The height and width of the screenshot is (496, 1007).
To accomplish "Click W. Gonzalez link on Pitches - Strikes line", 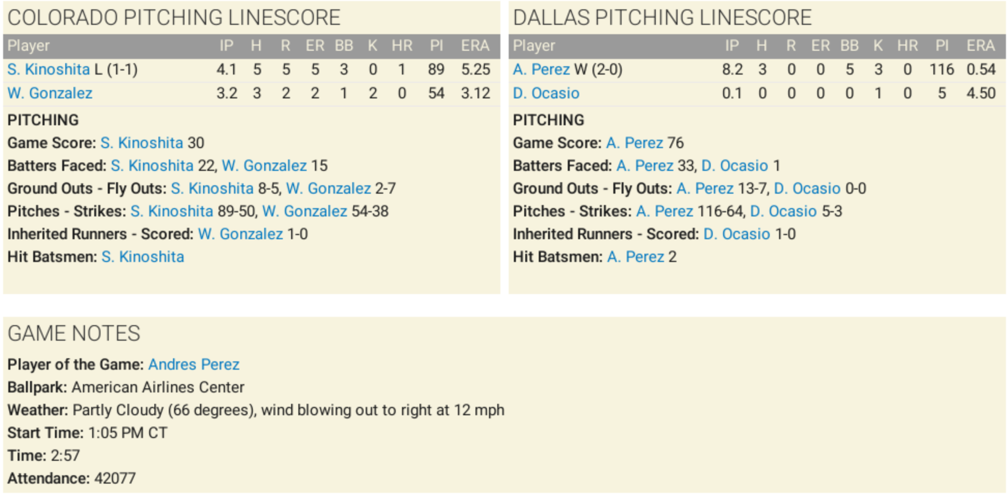I will click(305, 211).
